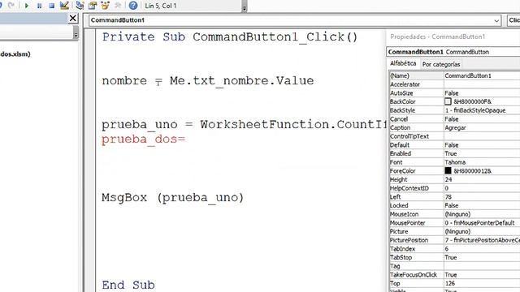This screenshot has width=520, height=292.
Task: Click the MsgBox (prueba_uno) line
Action: click(x=172, y=198)
